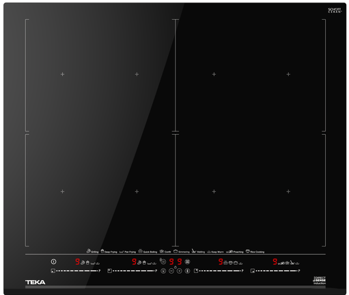The height and width of the screenshot is (295, 349).
Task: Touch the first zone's grilling function icon
Action: (83, 263)
